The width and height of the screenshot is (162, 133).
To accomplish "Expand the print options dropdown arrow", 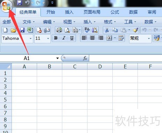I will click(80, 30).
